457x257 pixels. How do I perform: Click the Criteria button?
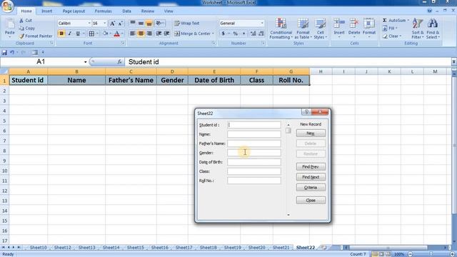click(311, 187)
